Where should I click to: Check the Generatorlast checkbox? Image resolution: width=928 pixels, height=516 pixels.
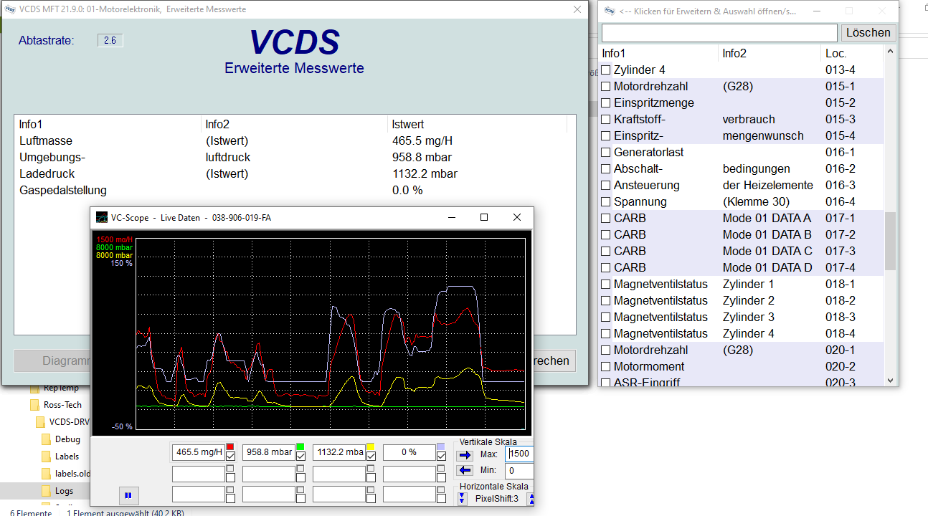coord(606,153)
